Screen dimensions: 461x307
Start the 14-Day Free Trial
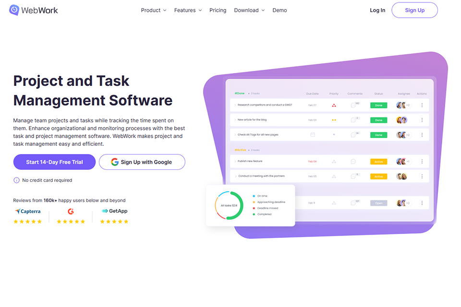pyautogui.click(x=54, y=162)
